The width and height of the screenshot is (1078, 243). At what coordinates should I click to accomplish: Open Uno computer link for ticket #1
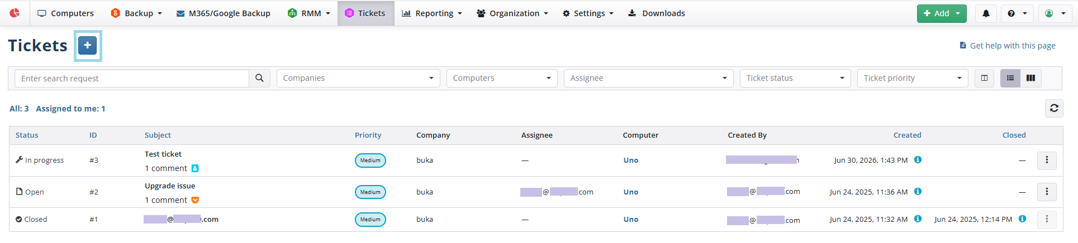(x=631, y=219)
